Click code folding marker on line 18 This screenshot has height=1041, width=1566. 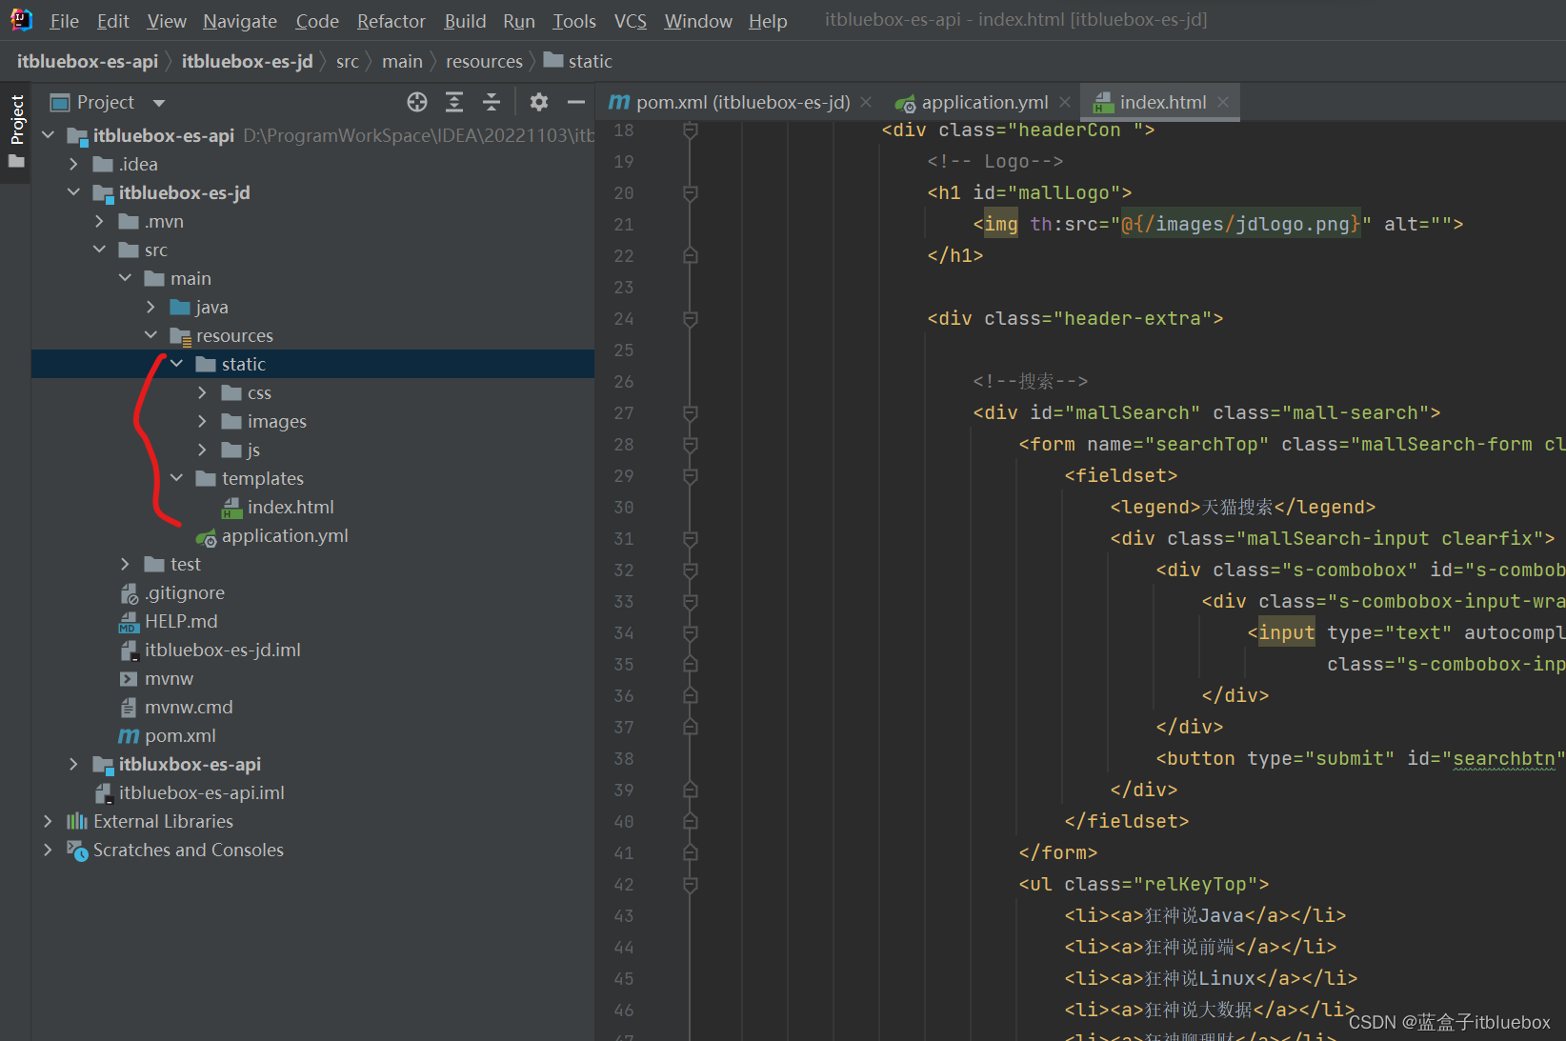coord(691,130)
